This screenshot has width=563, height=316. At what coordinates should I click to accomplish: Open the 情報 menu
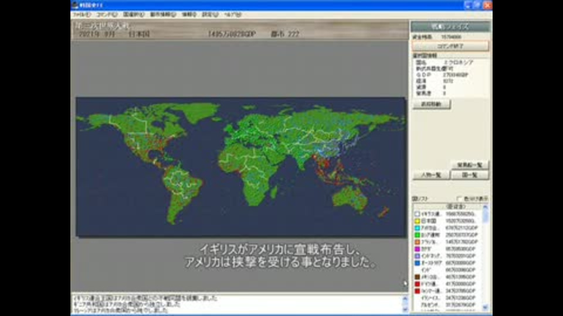(x=189, y=15)
